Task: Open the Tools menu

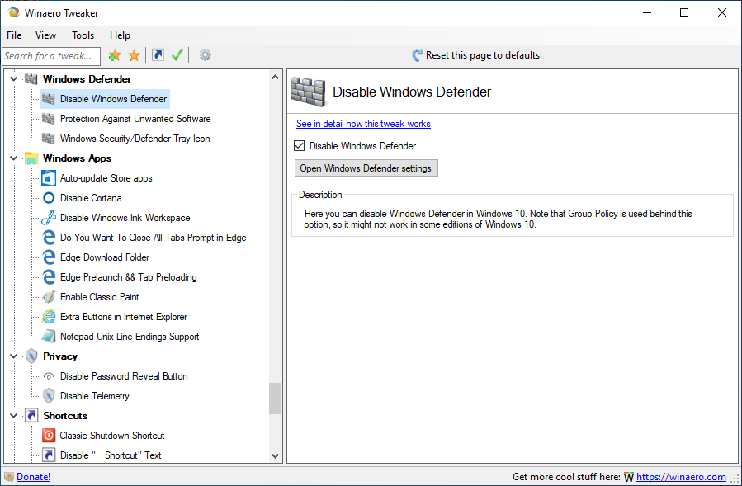Action: click(83, 35)
